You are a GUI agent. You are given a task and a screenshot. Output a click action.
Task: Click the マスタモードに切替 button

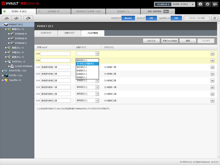coord(197,18)
